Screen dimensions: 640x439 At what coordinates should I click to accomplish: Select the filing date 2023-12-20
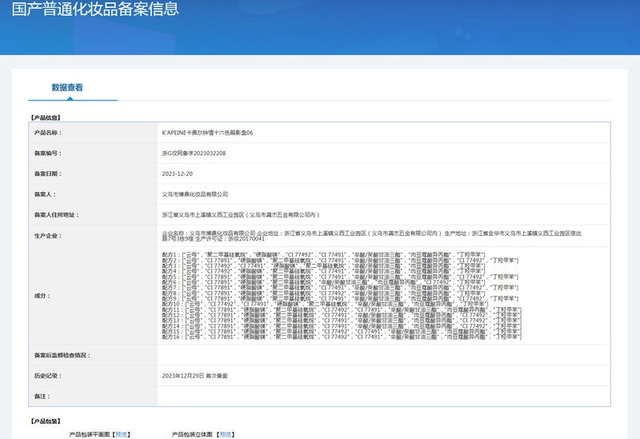pos(177,174)
